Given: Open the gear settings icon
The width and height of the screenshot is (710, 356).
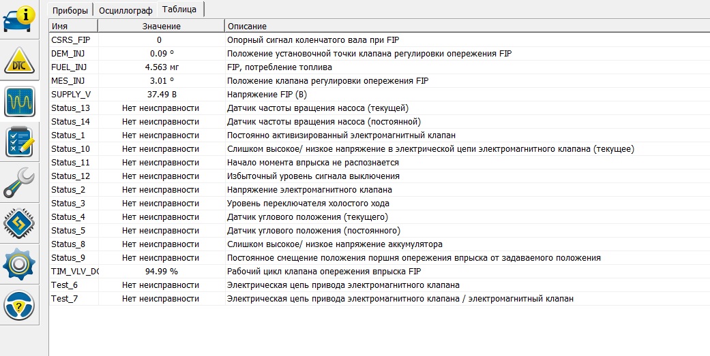Looking at the screenshot, I should (x=20, y=264).
